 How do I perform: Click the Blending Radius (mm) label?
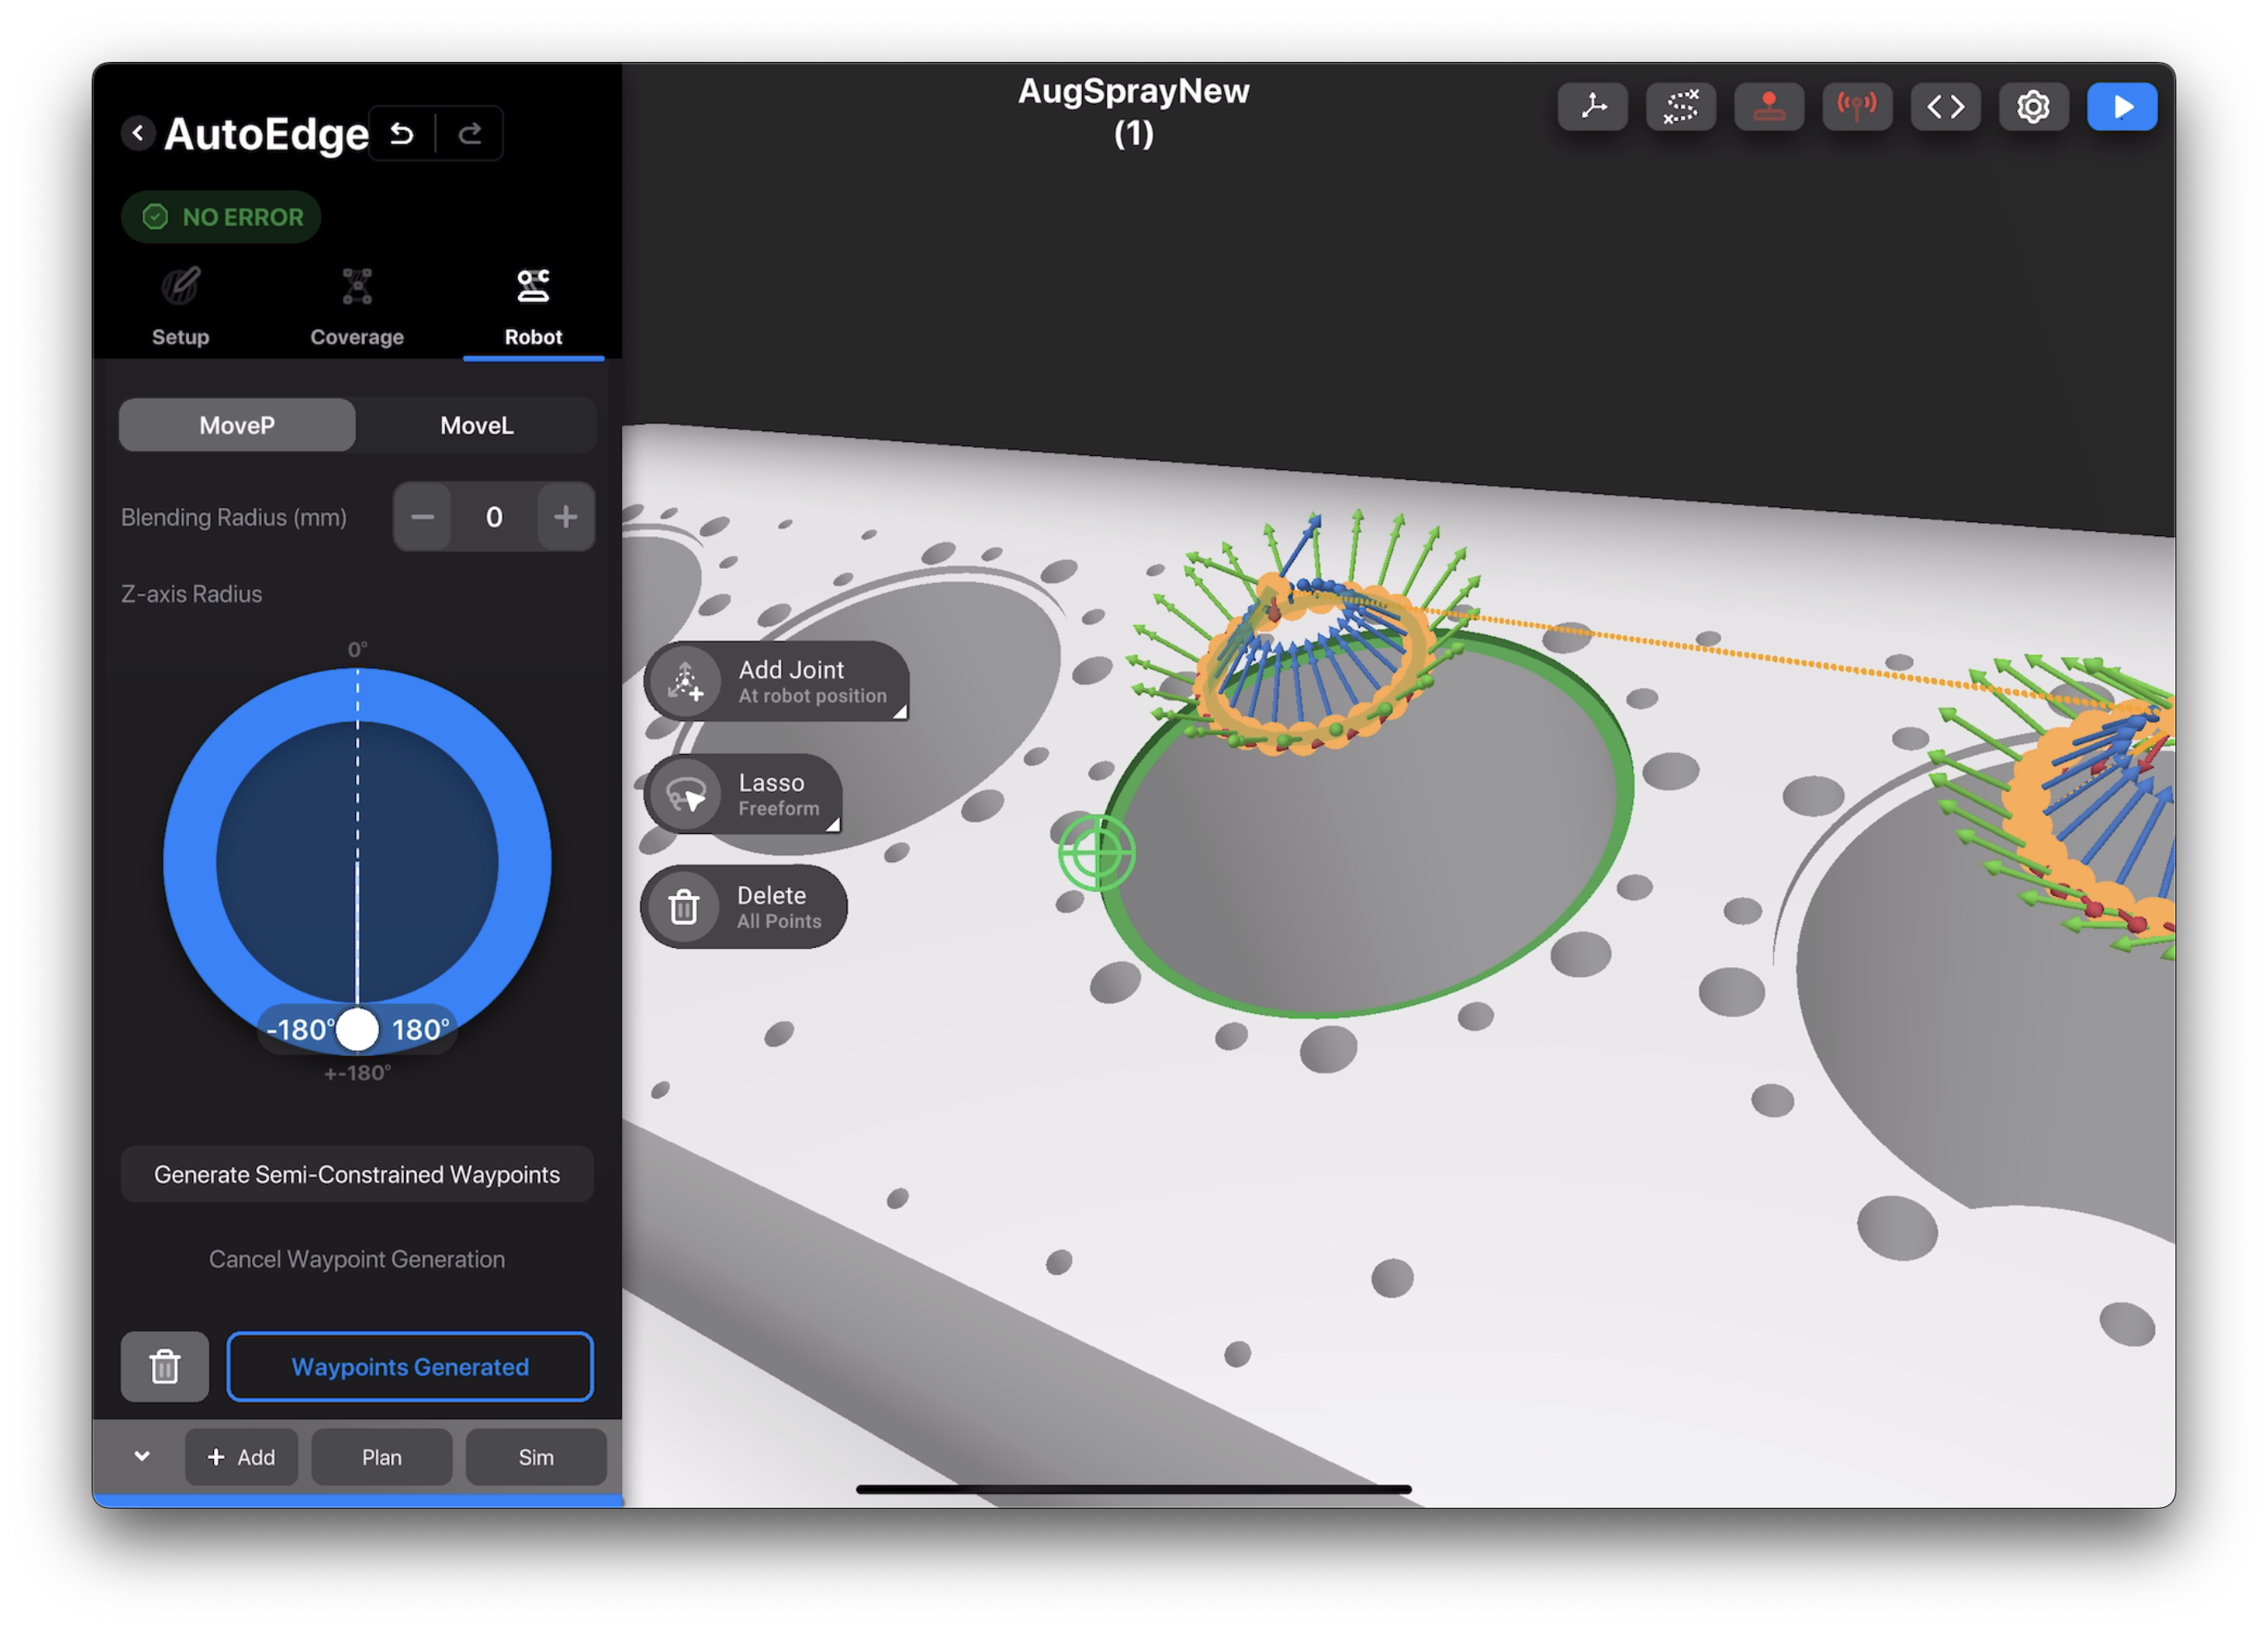point(234,517)
